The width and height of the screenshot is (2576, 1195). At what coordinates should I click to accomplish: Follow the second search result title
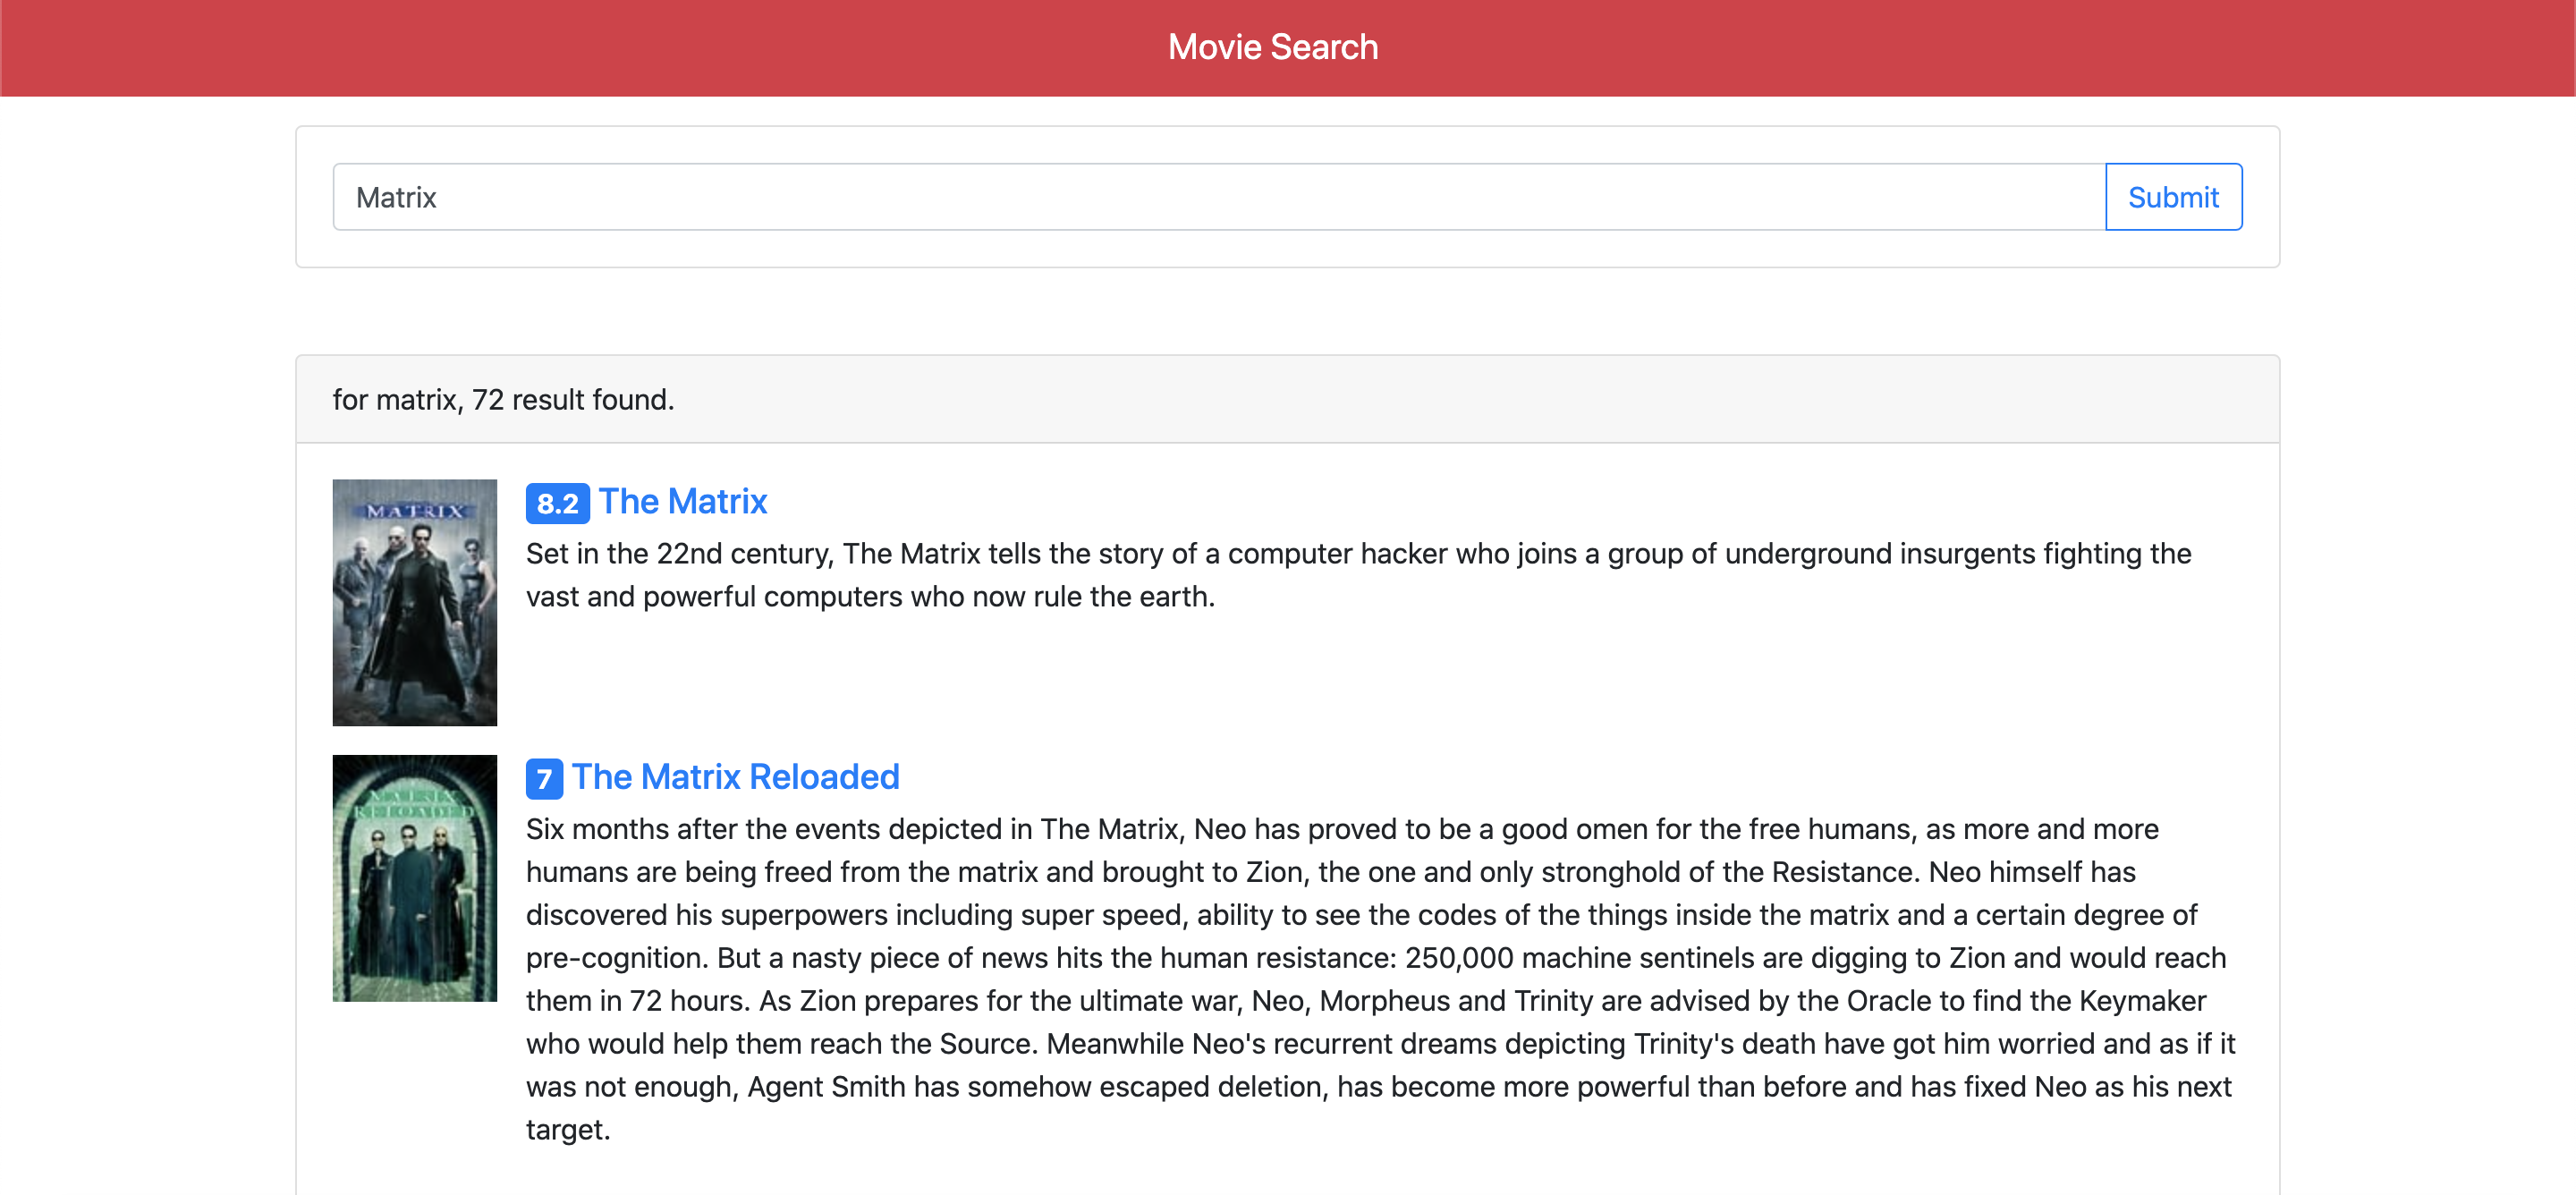point(735,777)
